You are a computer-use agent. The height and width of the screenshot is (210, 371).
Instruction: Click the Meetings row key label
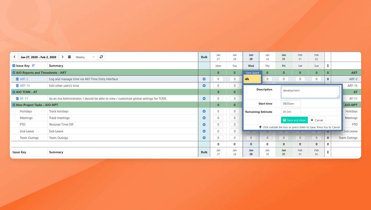point(26,118)
